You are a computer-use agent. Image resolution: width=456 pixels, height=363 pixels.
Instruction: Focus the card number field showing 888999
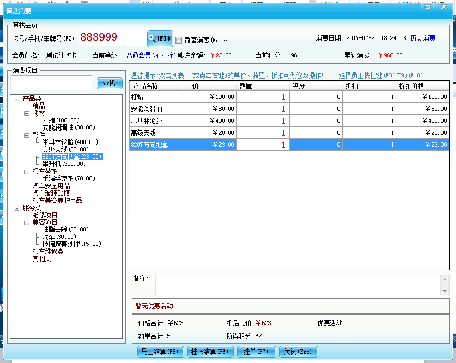pyautogui.click(x=112, y=37)
